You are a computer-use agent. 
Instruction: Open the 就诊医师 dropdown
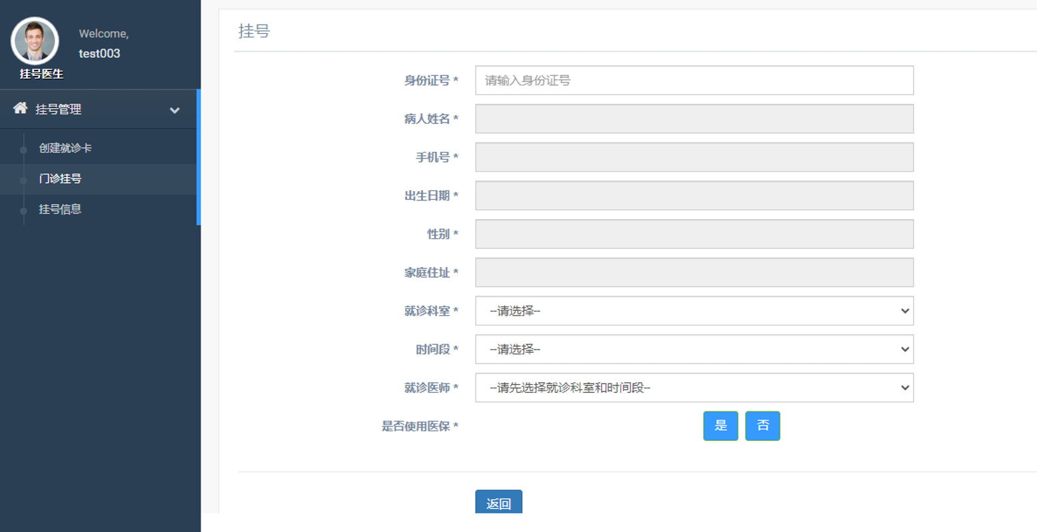pyautogui.click(x=694, y=388)
